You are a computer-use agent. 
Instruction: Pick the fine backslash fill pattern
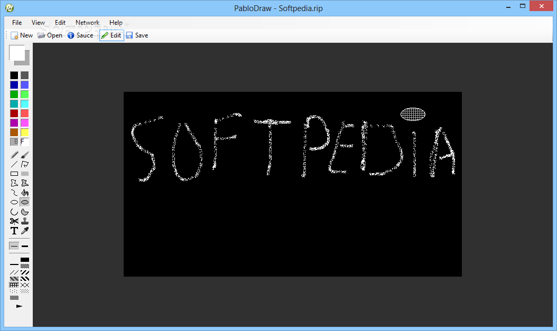pyautogui.click(x=14, y=279)
